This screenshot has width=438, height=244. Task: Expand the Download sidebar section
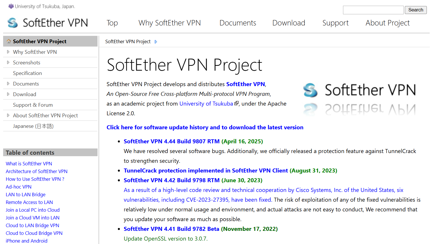(x=8, y=94)
